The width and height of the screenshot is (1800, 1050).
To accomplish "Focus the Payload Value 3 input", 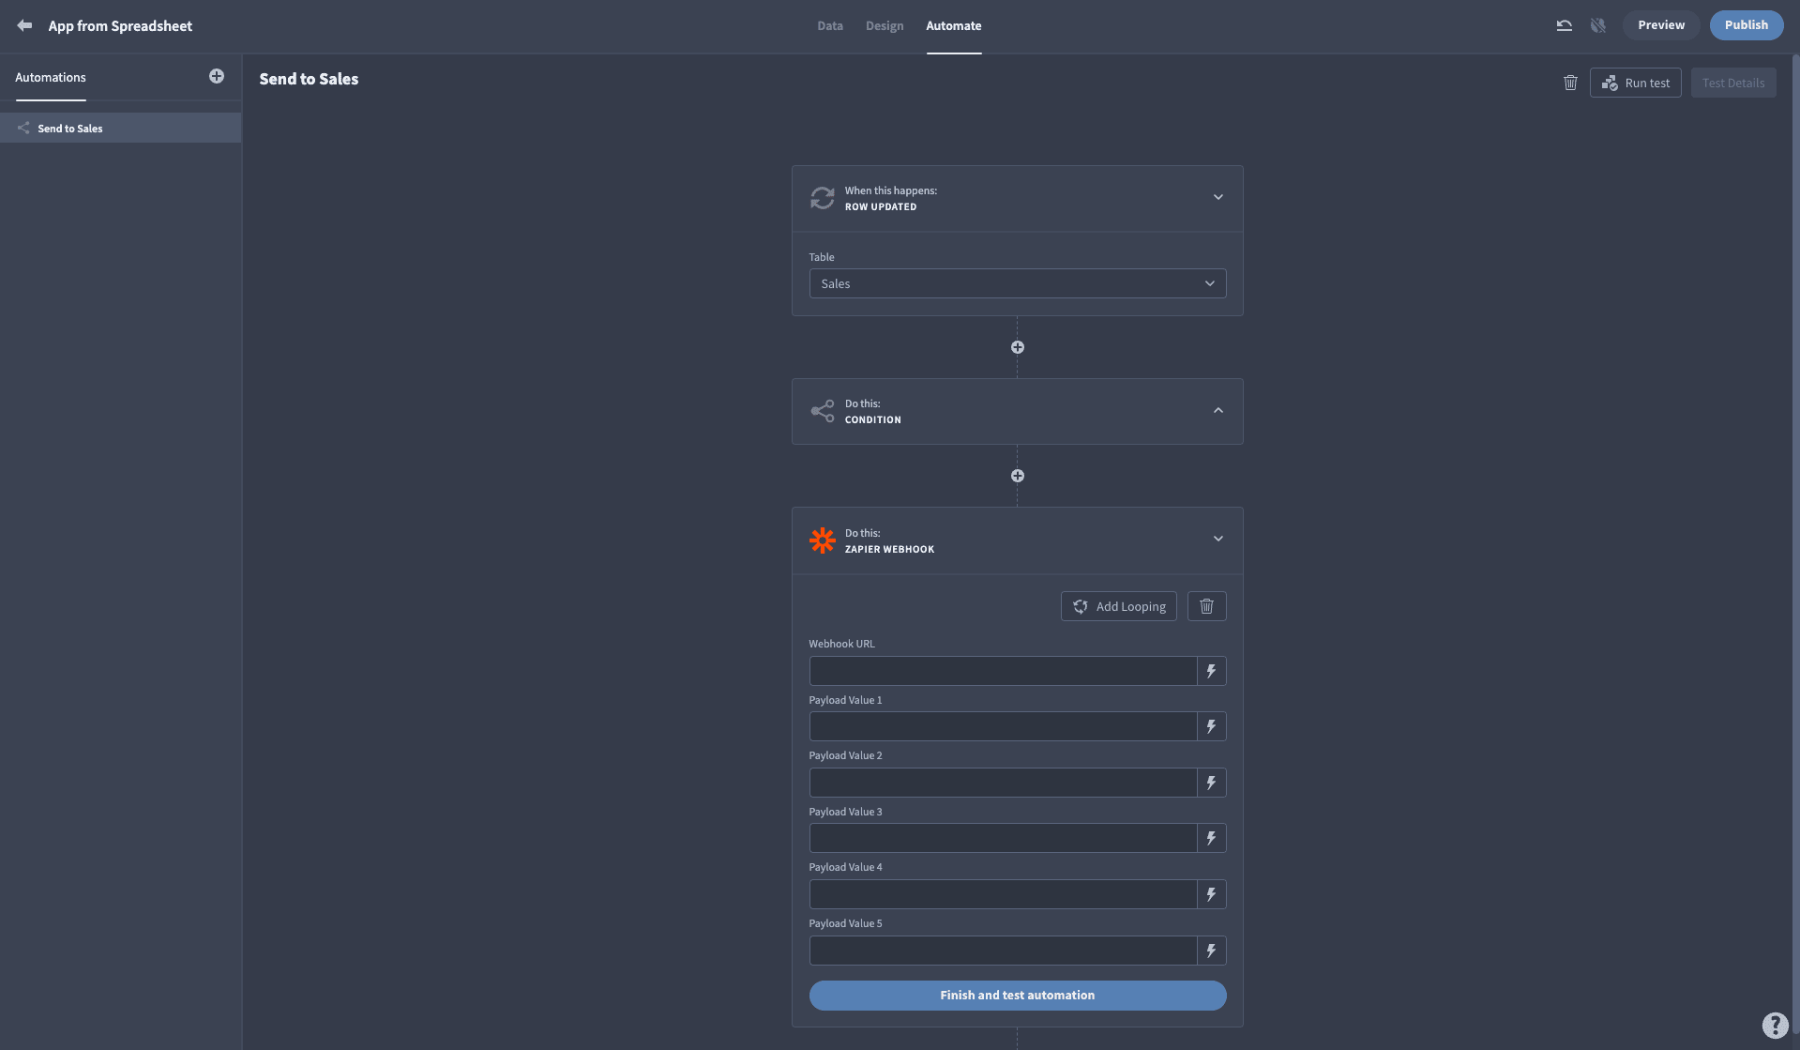I will click(1003, 838).
